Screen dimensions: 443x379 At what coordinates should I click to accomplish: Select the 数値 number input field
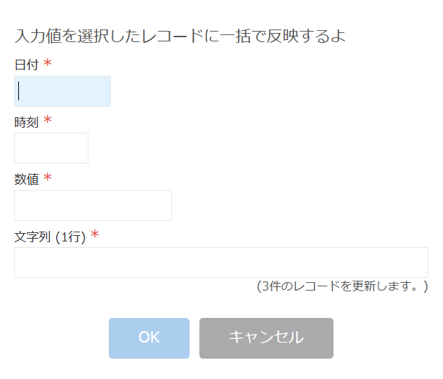tap(93, 206)
